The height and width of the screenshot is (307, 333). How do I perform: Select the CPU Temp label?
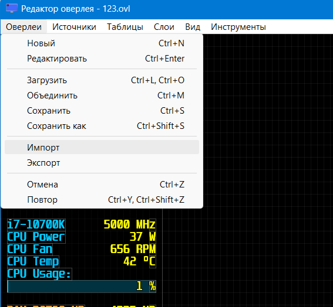(x=33, y=261)
